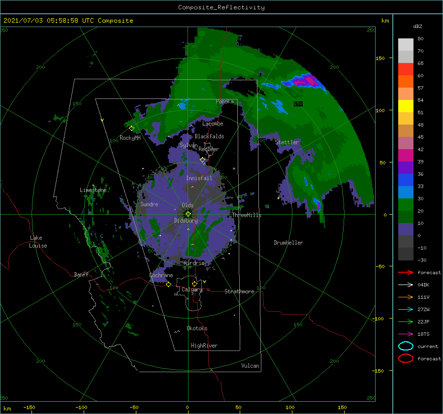This screenshot has width=443, height=414.
Task: Click the dBZ scale heading
Action: click(x=417, y=27)
